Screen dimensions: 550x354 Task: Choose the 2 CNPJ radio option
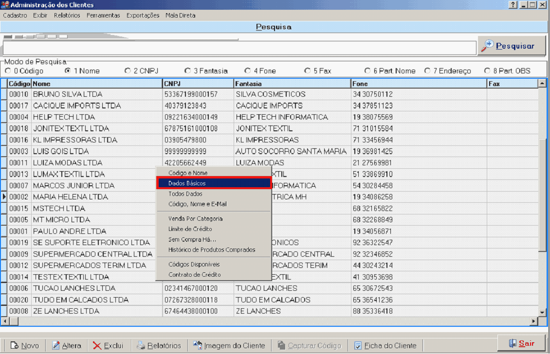click(128, 71)
